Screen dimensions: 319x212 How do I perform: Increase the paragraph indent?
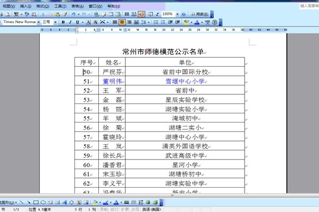pyautogui.click(x=178, y=22)
